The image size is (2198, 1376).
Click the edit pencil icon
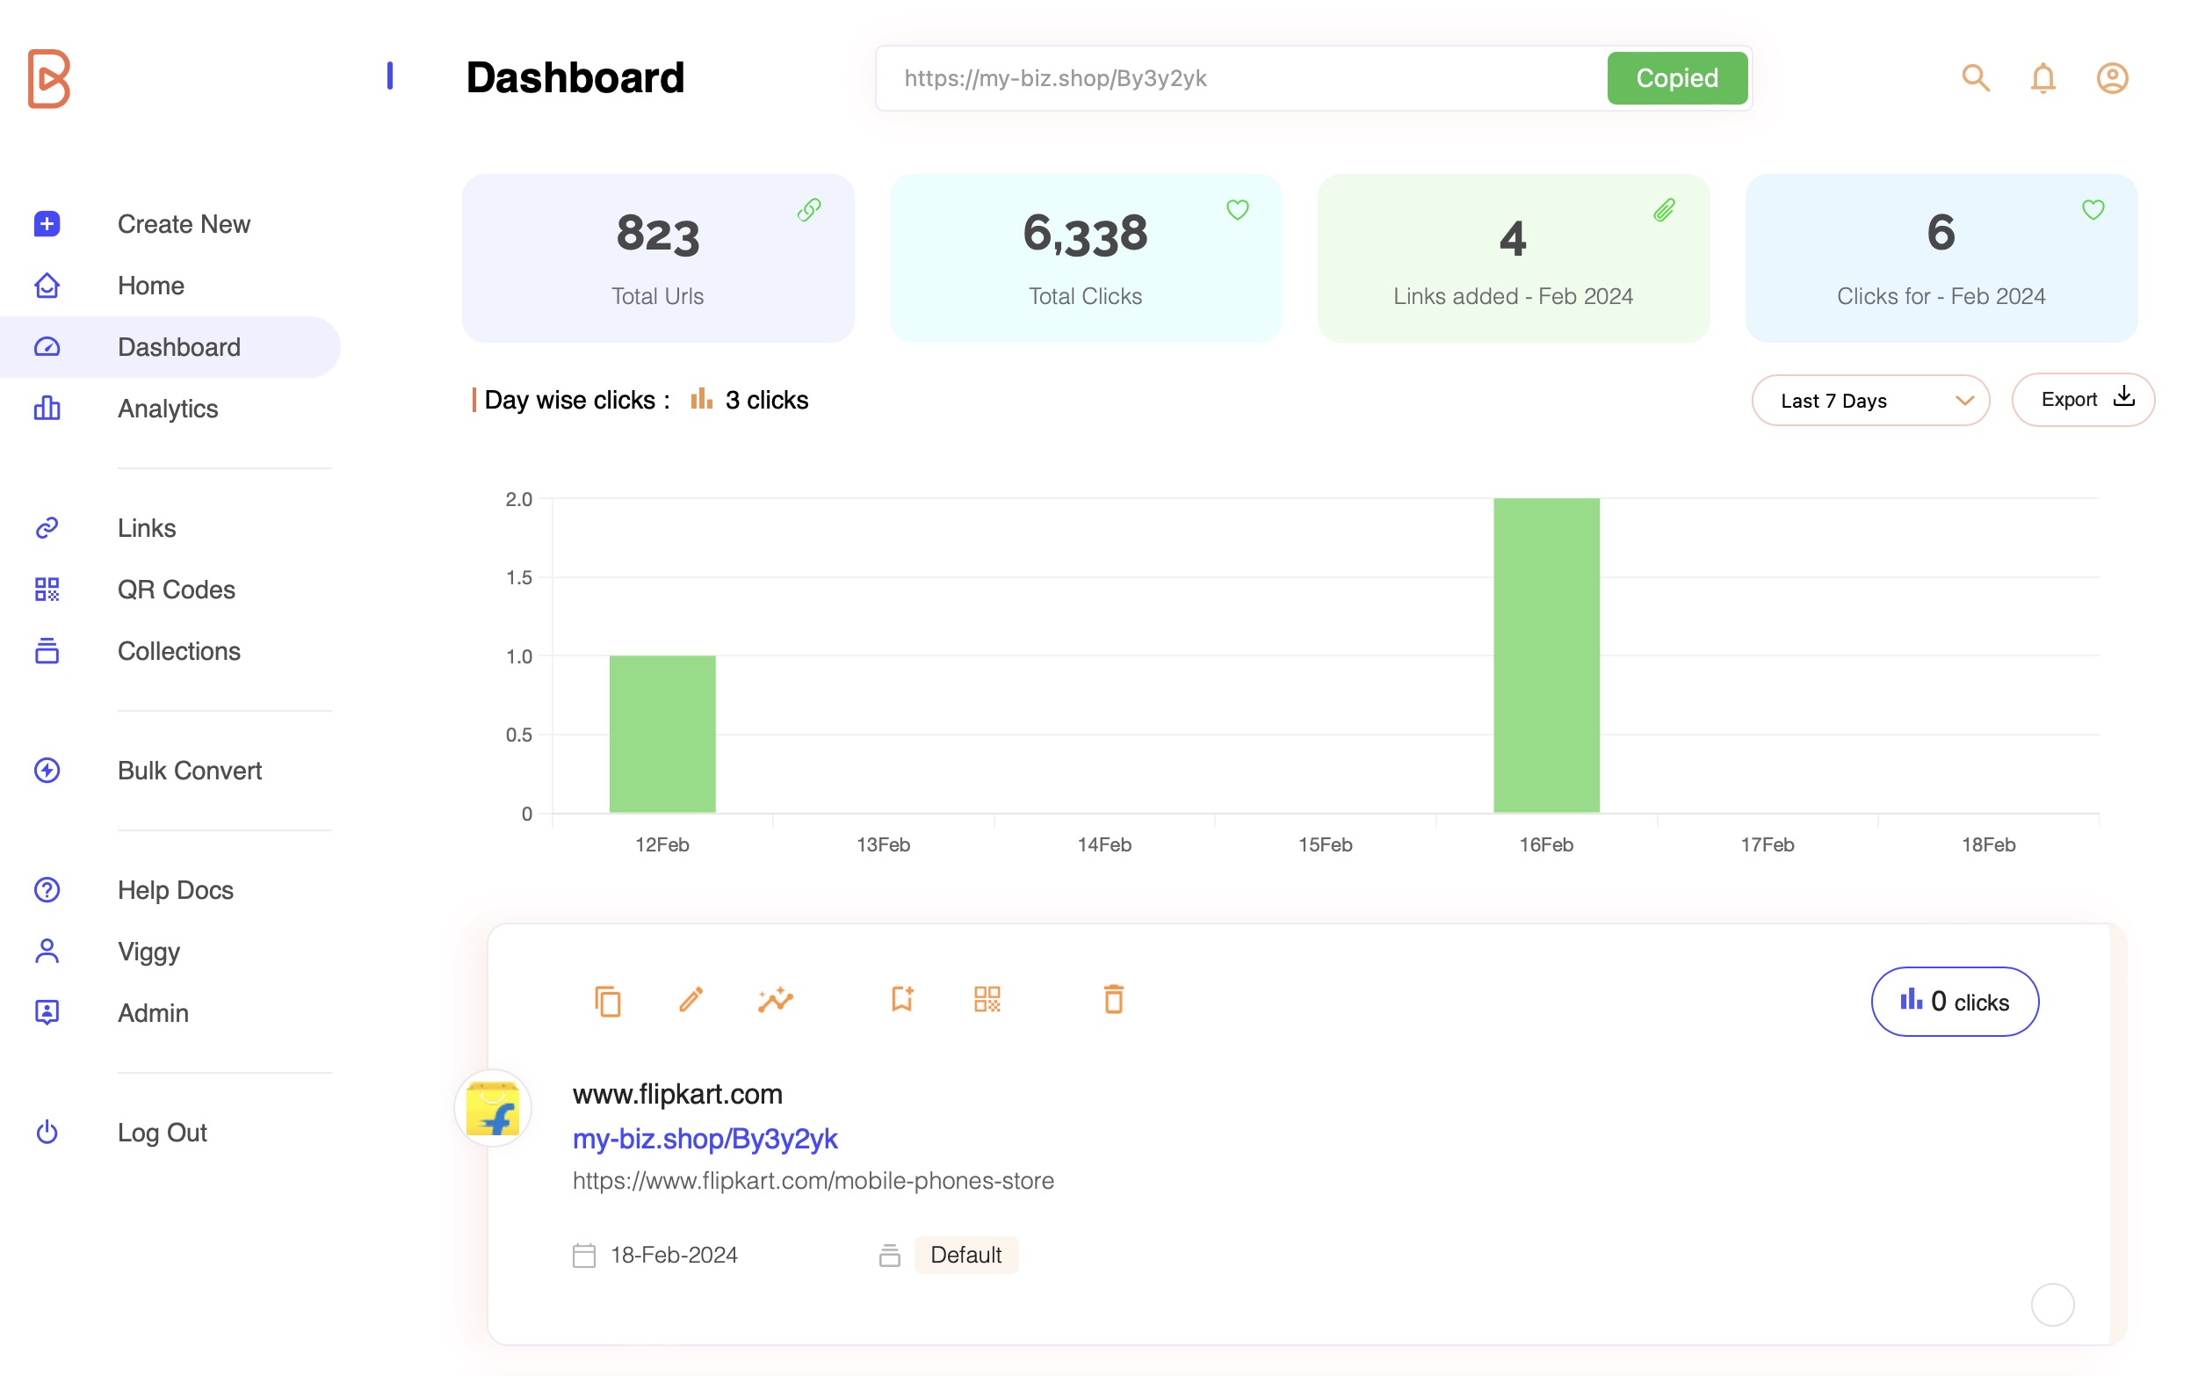coord(690,1000)
